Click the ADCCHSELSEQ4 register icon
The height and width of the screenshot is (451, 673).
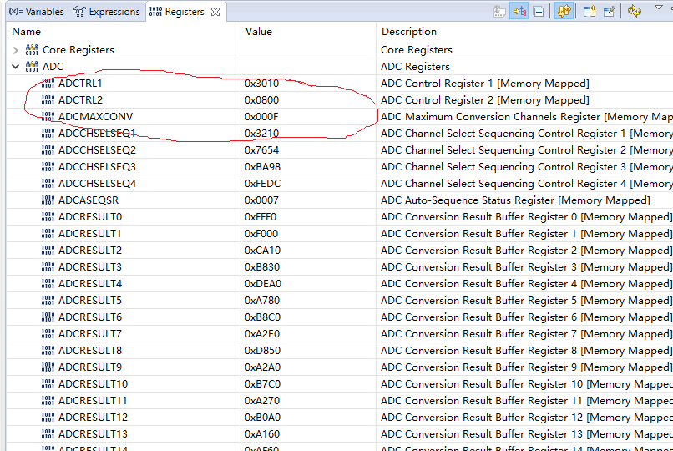click(48, 184)
